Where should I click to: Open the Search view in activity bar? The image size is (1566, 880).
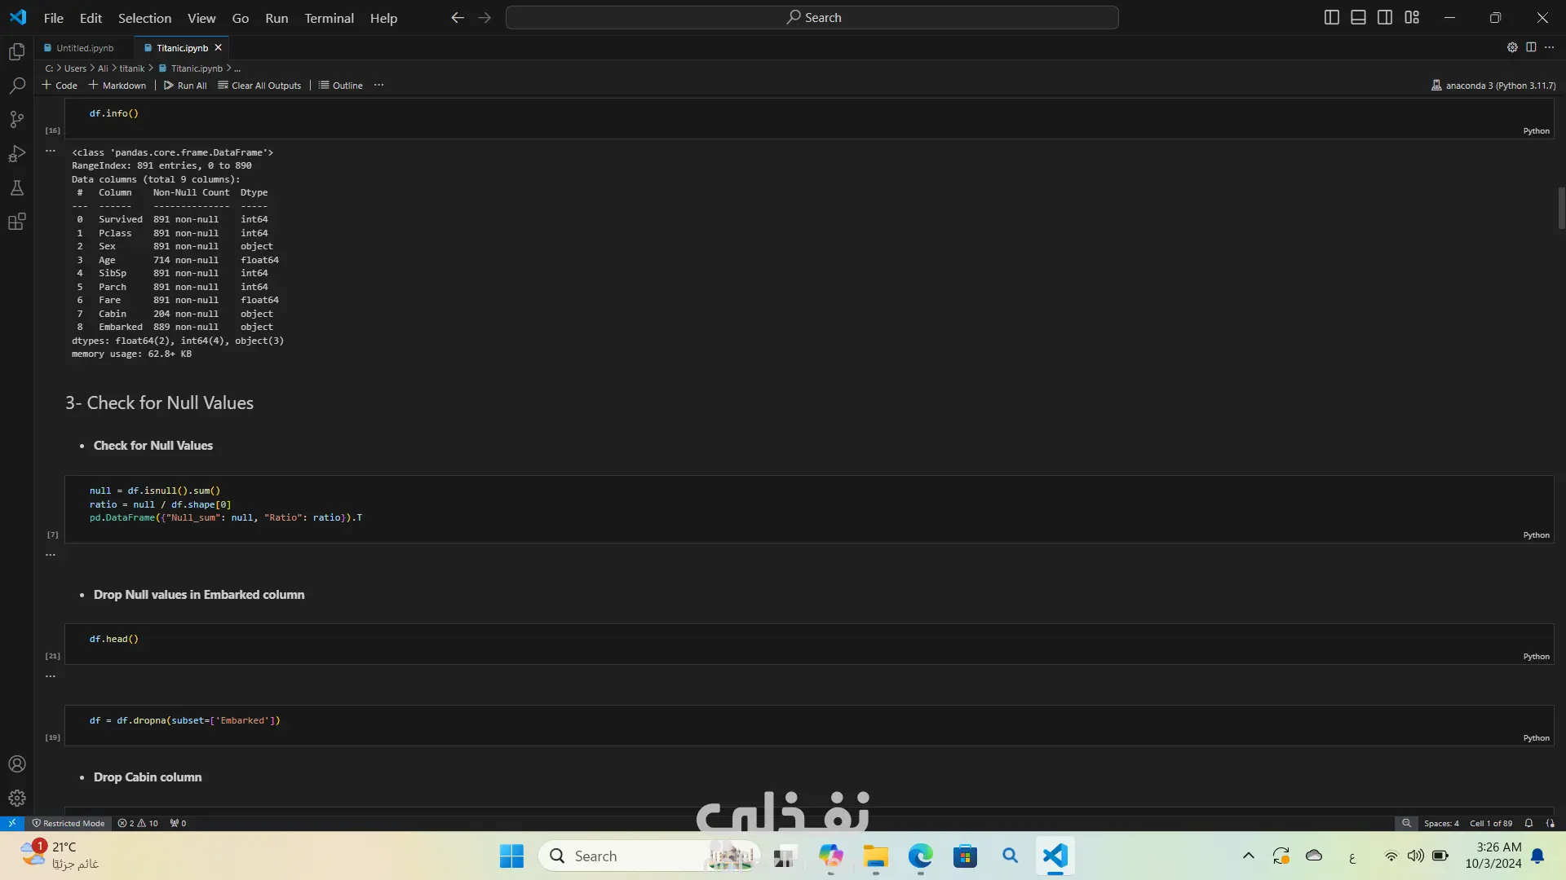(17, 86)
